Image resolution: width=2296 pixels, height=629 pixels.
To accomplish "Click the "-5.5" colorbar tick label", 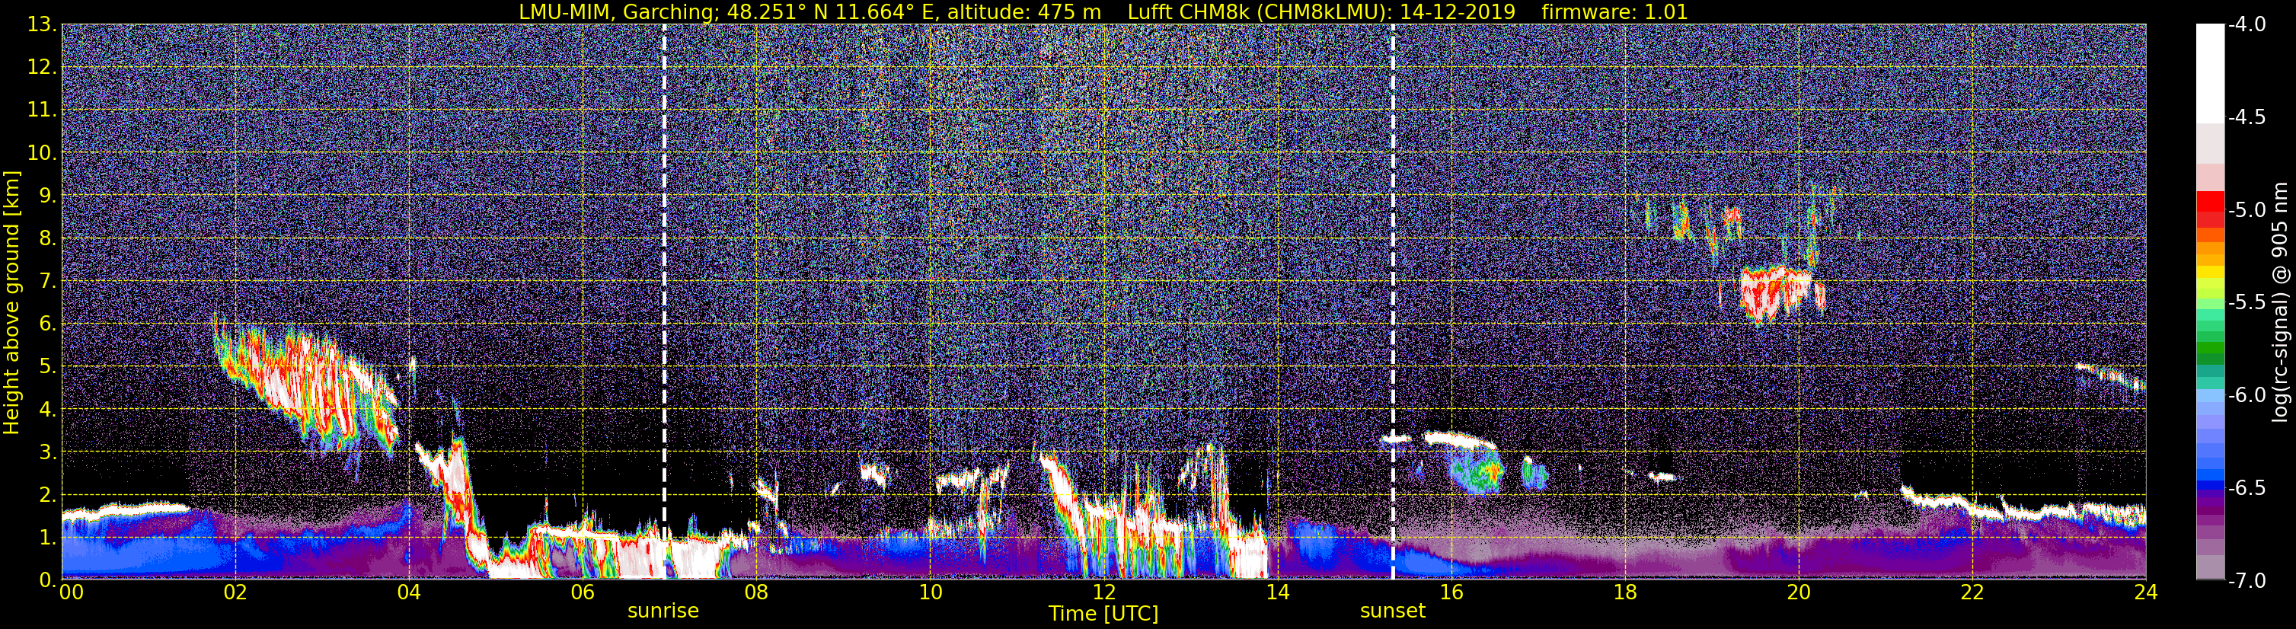I will coord(2246,303).
